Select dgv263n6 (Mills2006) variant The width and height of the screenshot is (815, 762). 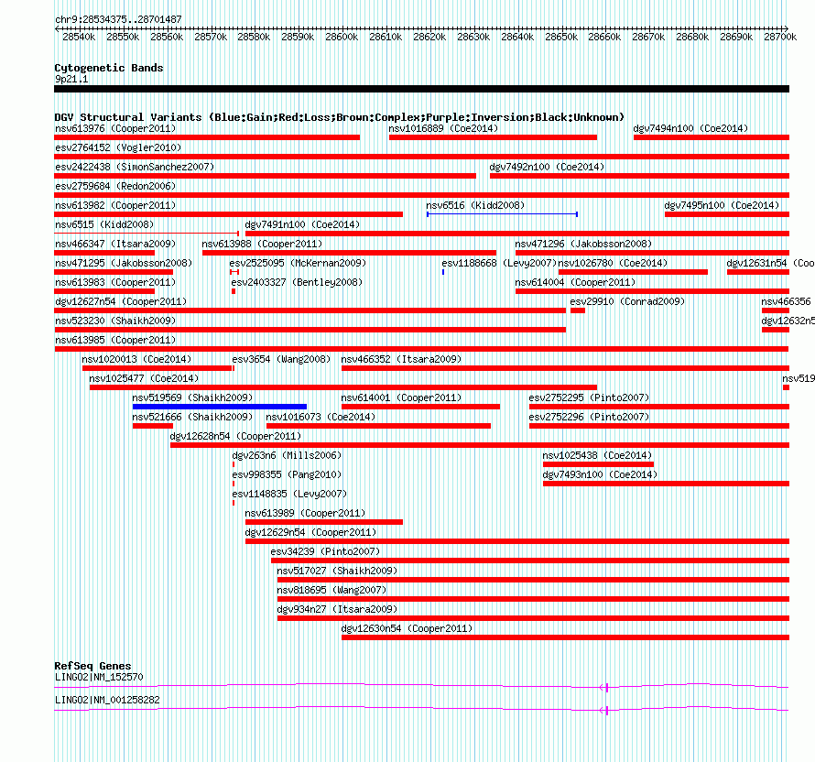coord(234,464)
